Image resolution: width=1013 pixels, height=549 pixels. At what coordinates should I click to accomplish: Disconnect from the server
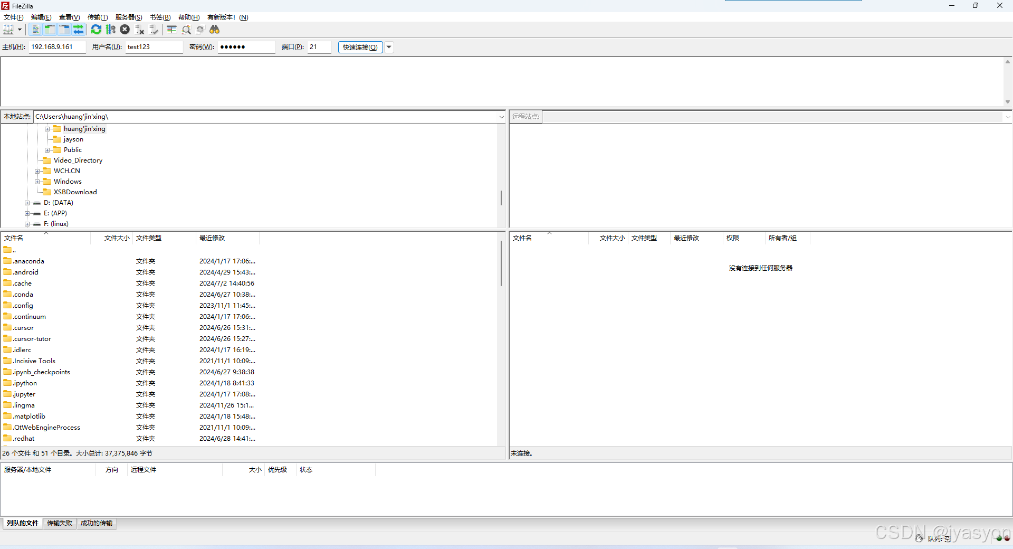(x=139, y=30)
